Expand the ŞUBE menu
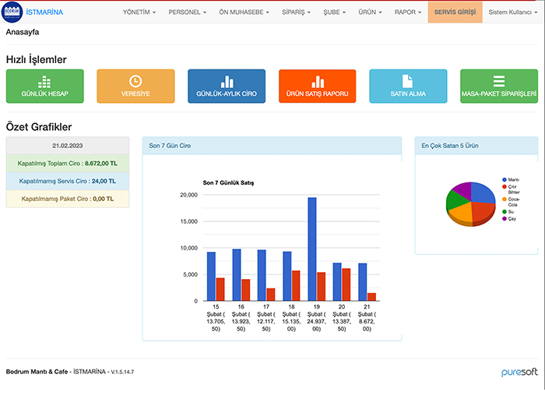The image size is (545, 410). [334, 12]
